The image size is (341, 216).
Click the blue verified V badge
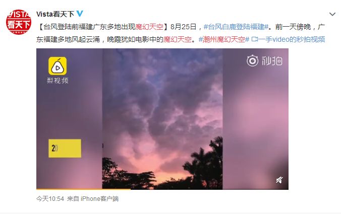tap(80, 14)
